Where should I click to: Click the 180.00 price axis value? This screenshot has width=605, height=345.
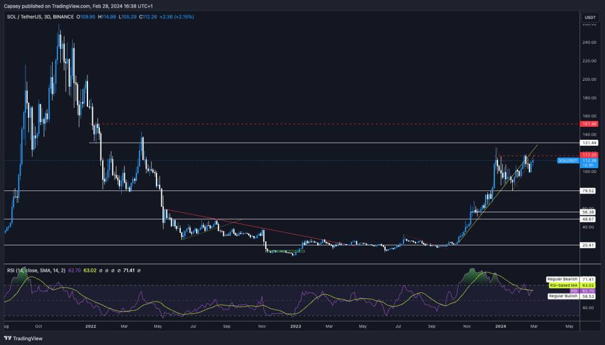pyautogui.click(x=589, y=98)
